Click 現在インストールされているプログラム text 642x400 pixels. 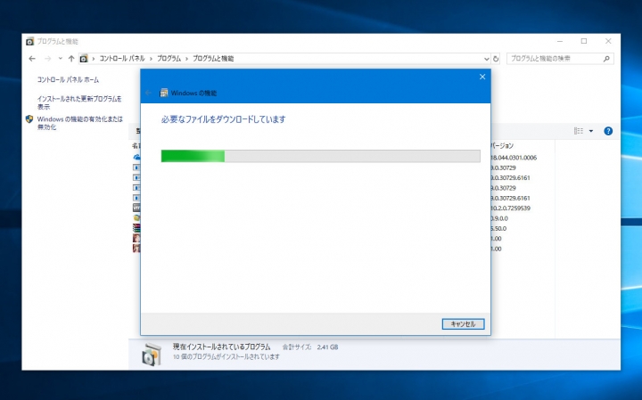coord(221,347)
